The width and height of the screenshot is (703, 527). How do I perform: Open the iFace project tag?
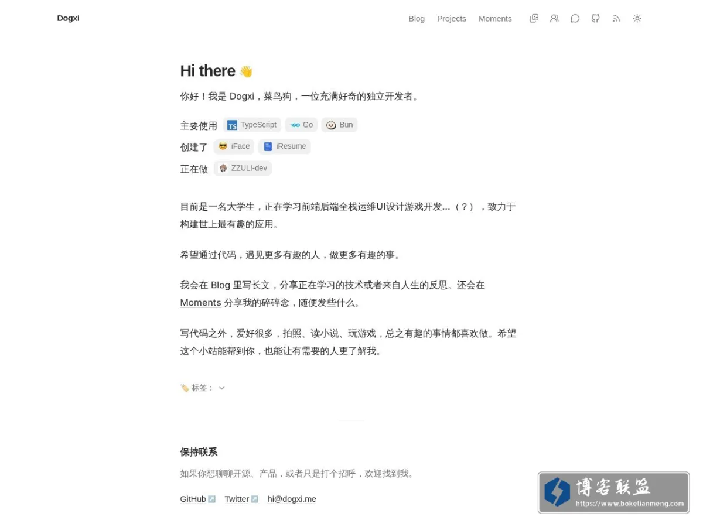[234, 146]
